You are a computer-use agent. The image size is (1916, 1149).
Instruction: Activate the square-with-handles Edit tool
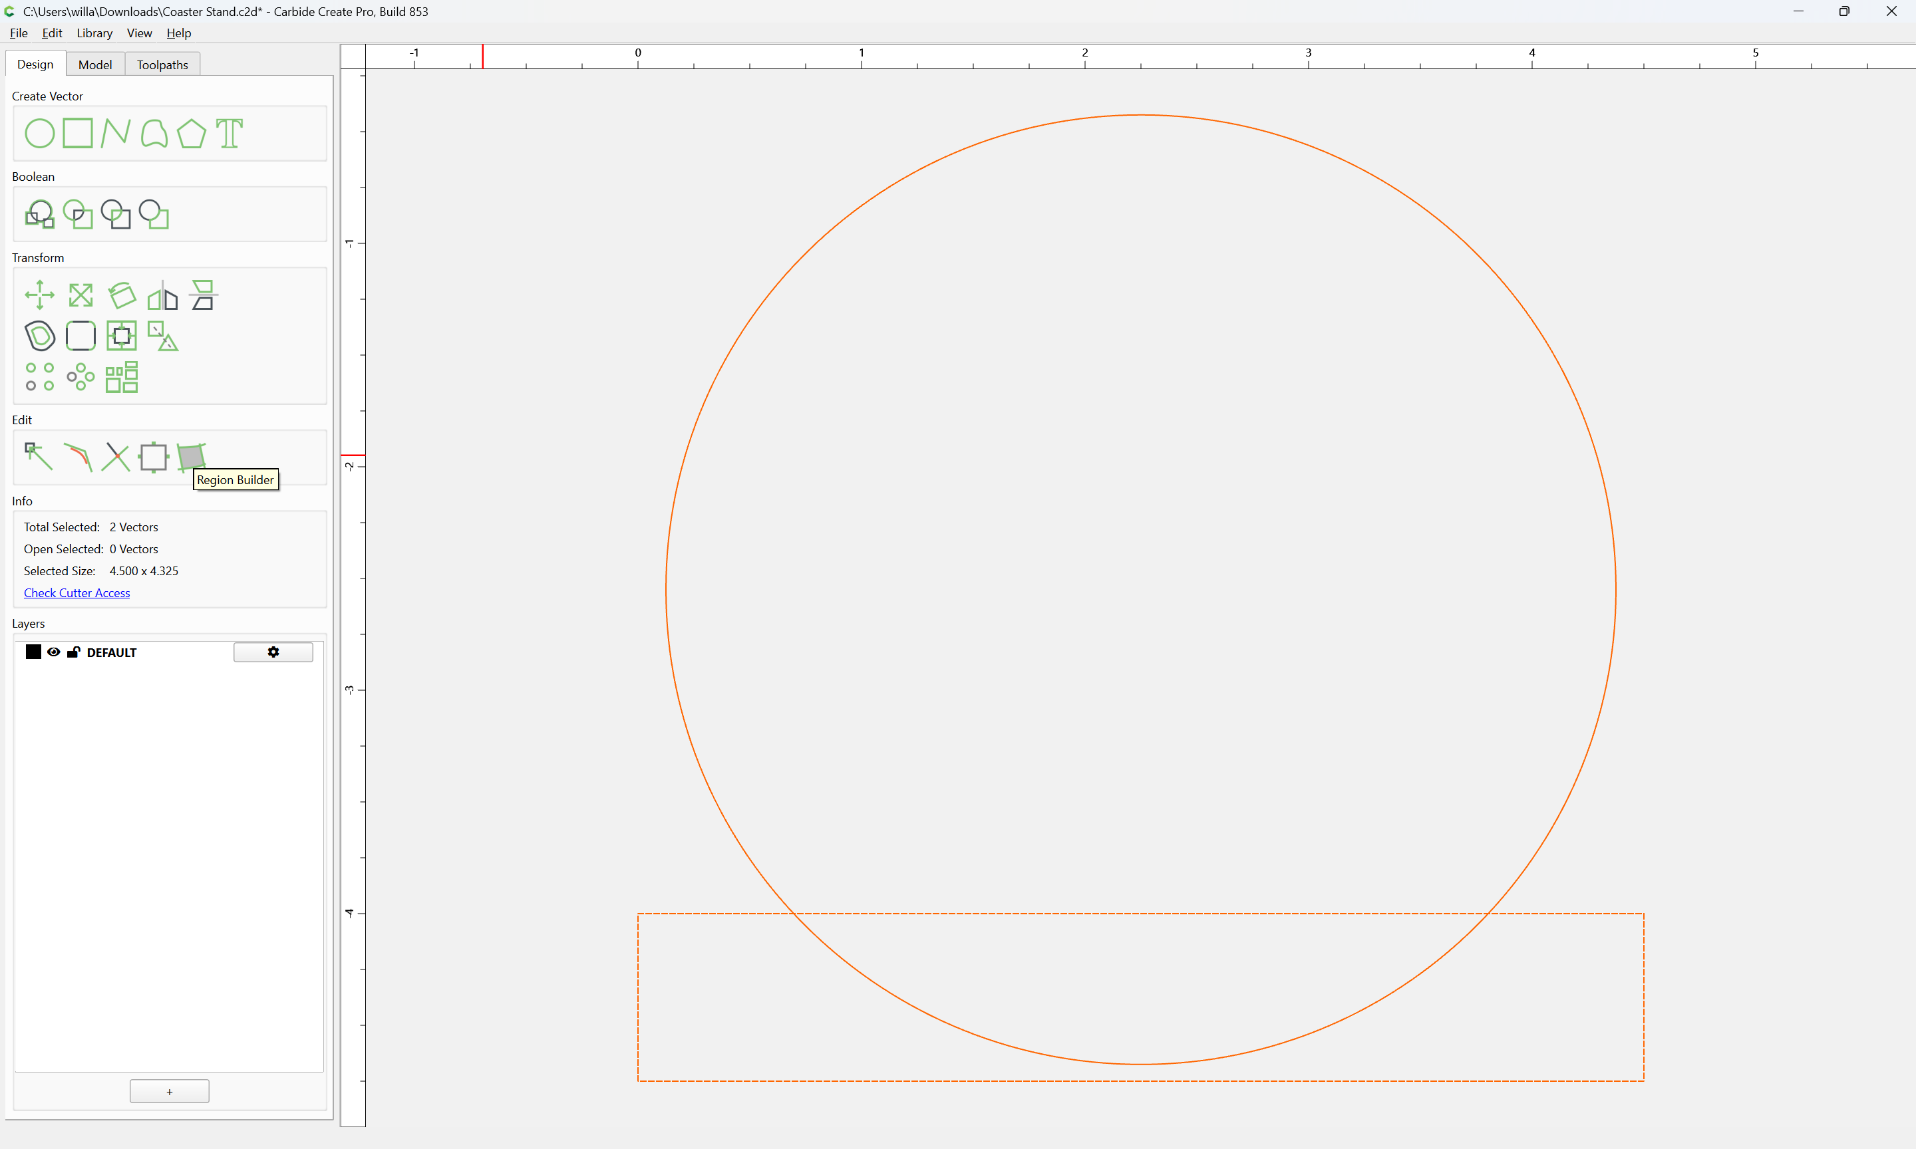tap(153, 457)
